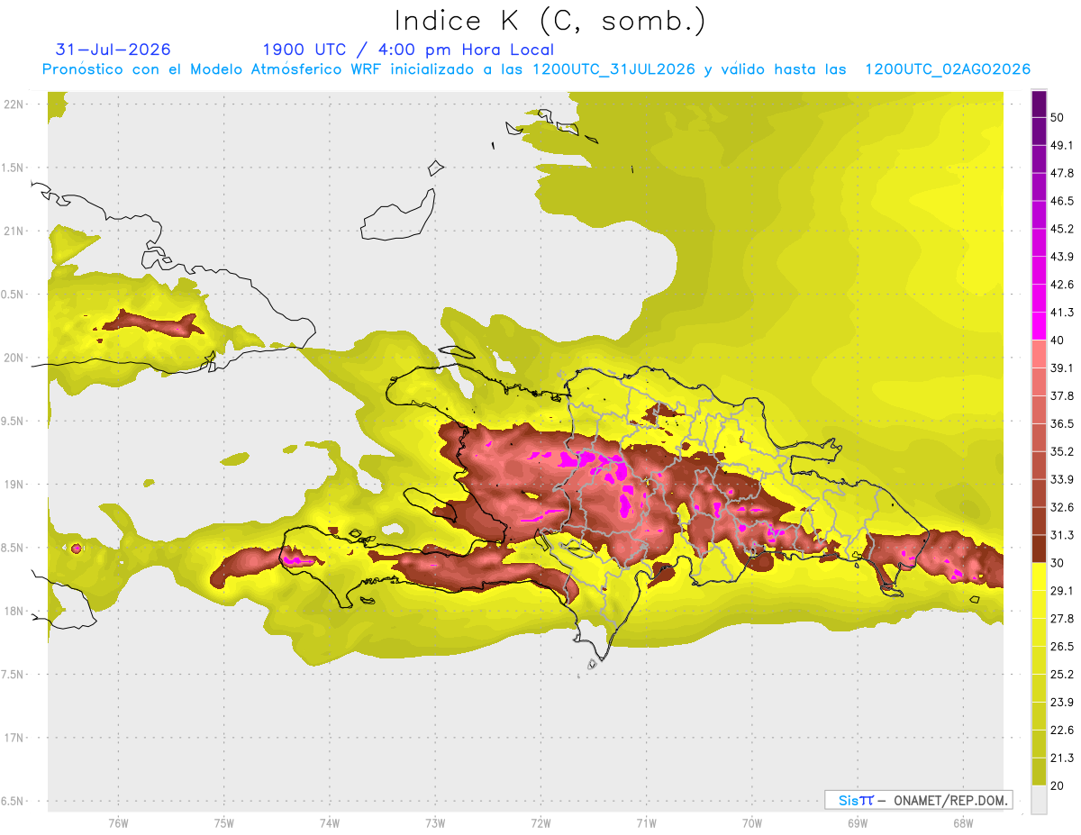This screenshot has width=1081, height=835.
Task: Click the '25.2' value on the color scale
Action: click(x=1062, y=675)
